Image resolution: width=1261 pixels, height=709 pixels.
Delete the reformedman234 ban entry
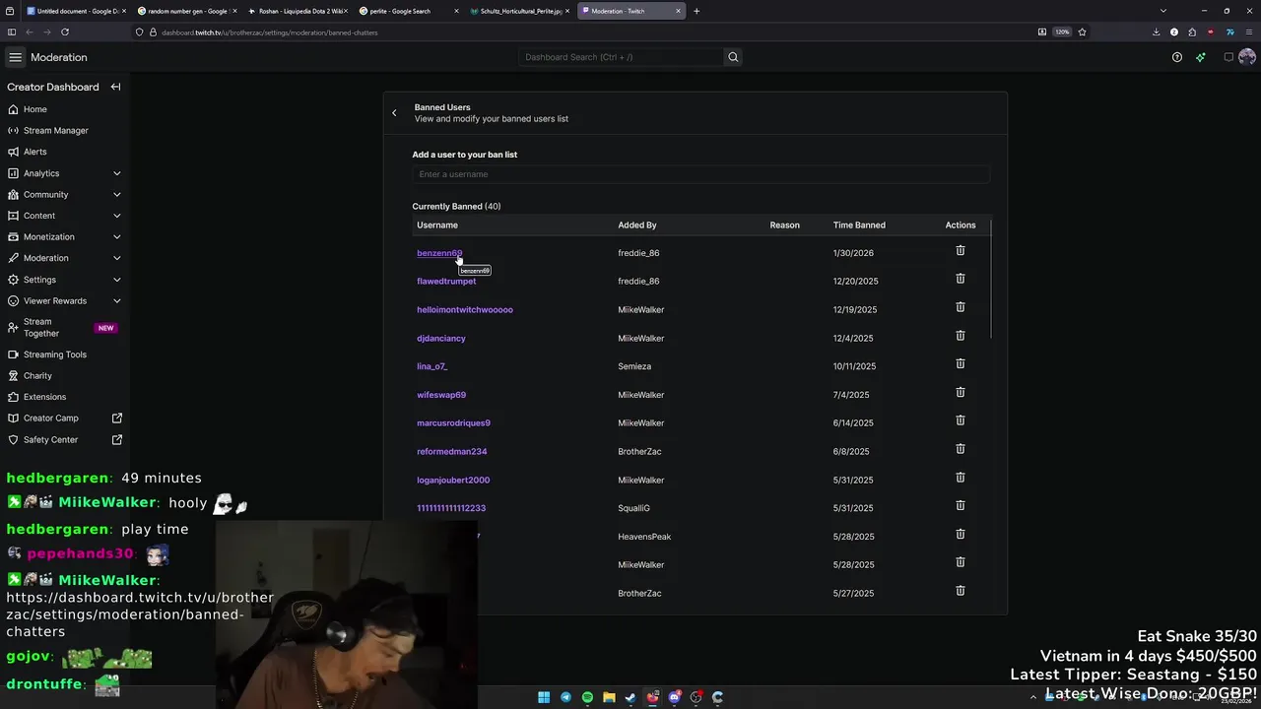(x=961, y=449)
